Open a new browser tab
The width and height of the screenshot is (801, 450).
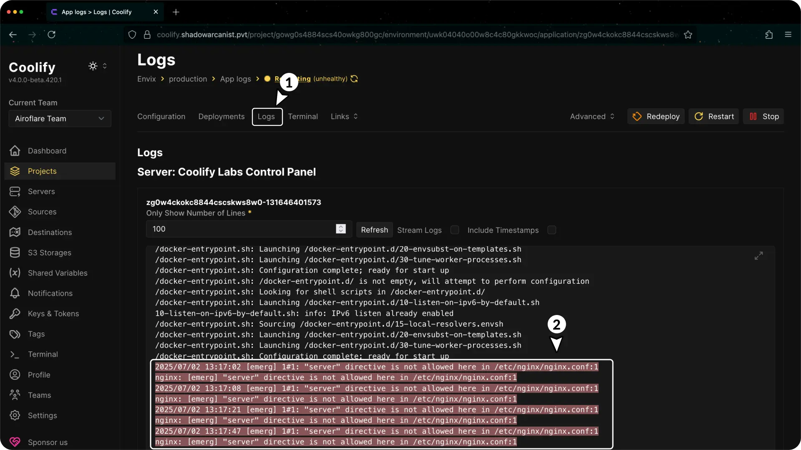(176, 12)
